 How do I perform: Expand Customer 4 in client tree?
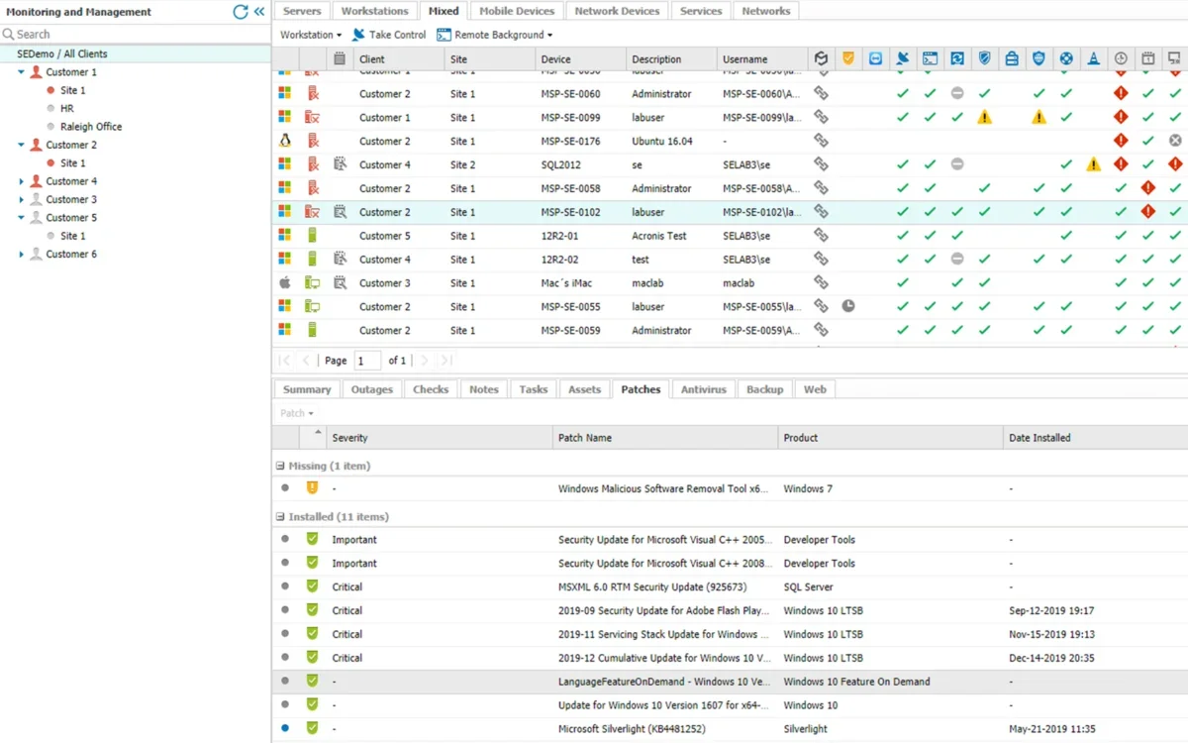22,181
